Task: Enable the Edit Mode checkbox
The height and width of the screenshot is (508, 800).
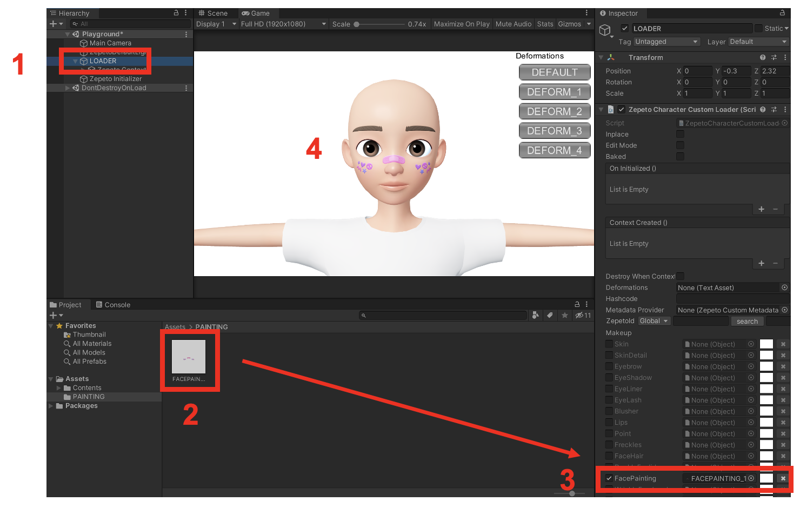Action: pos(680,145)
